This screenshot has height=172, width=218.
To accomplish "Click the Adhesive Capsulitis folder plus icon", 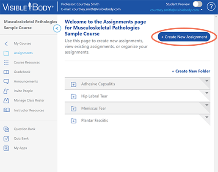I will click(x=74, y=84).
